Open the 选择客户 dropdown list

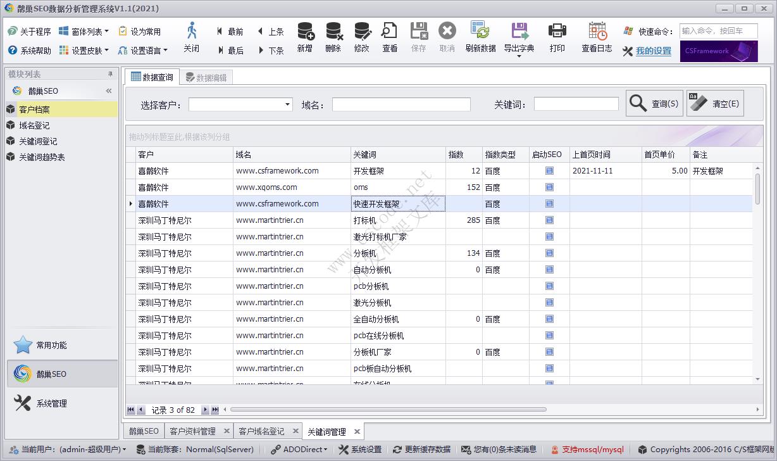point(287,104)
